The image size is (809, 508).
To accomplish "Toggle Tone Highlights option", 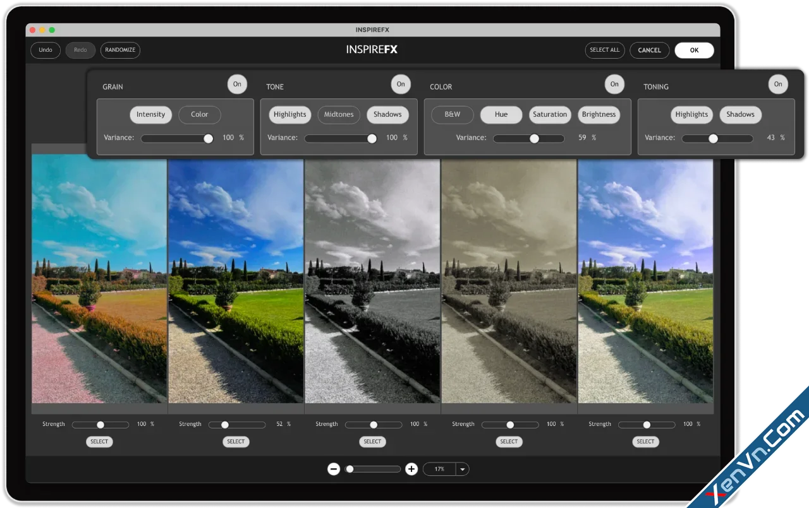I will (289, 114).
